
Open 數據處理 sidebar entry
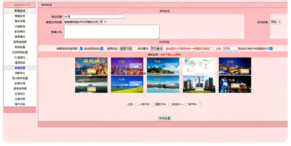tap(20, 83)
